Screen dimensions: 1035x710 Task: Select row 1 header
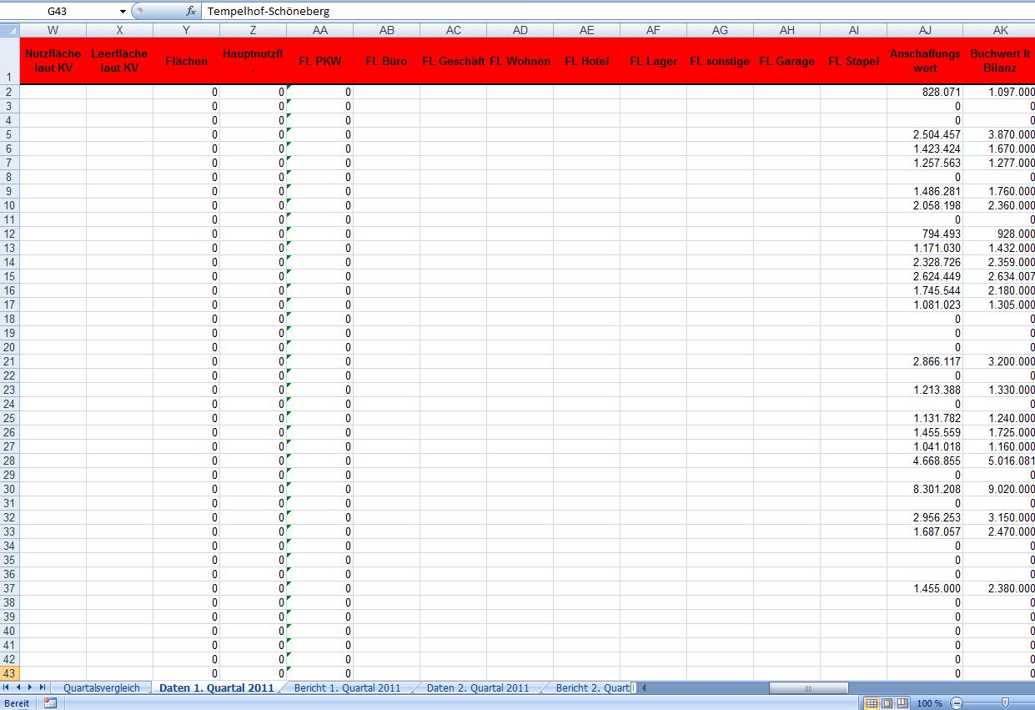tap(10, 61)
